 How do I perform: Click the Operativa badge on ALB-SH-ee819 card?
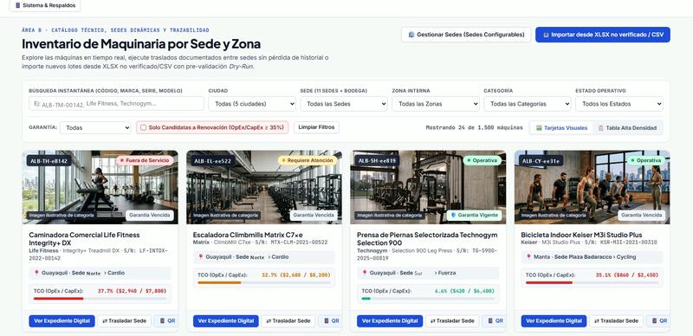(482, 160)
